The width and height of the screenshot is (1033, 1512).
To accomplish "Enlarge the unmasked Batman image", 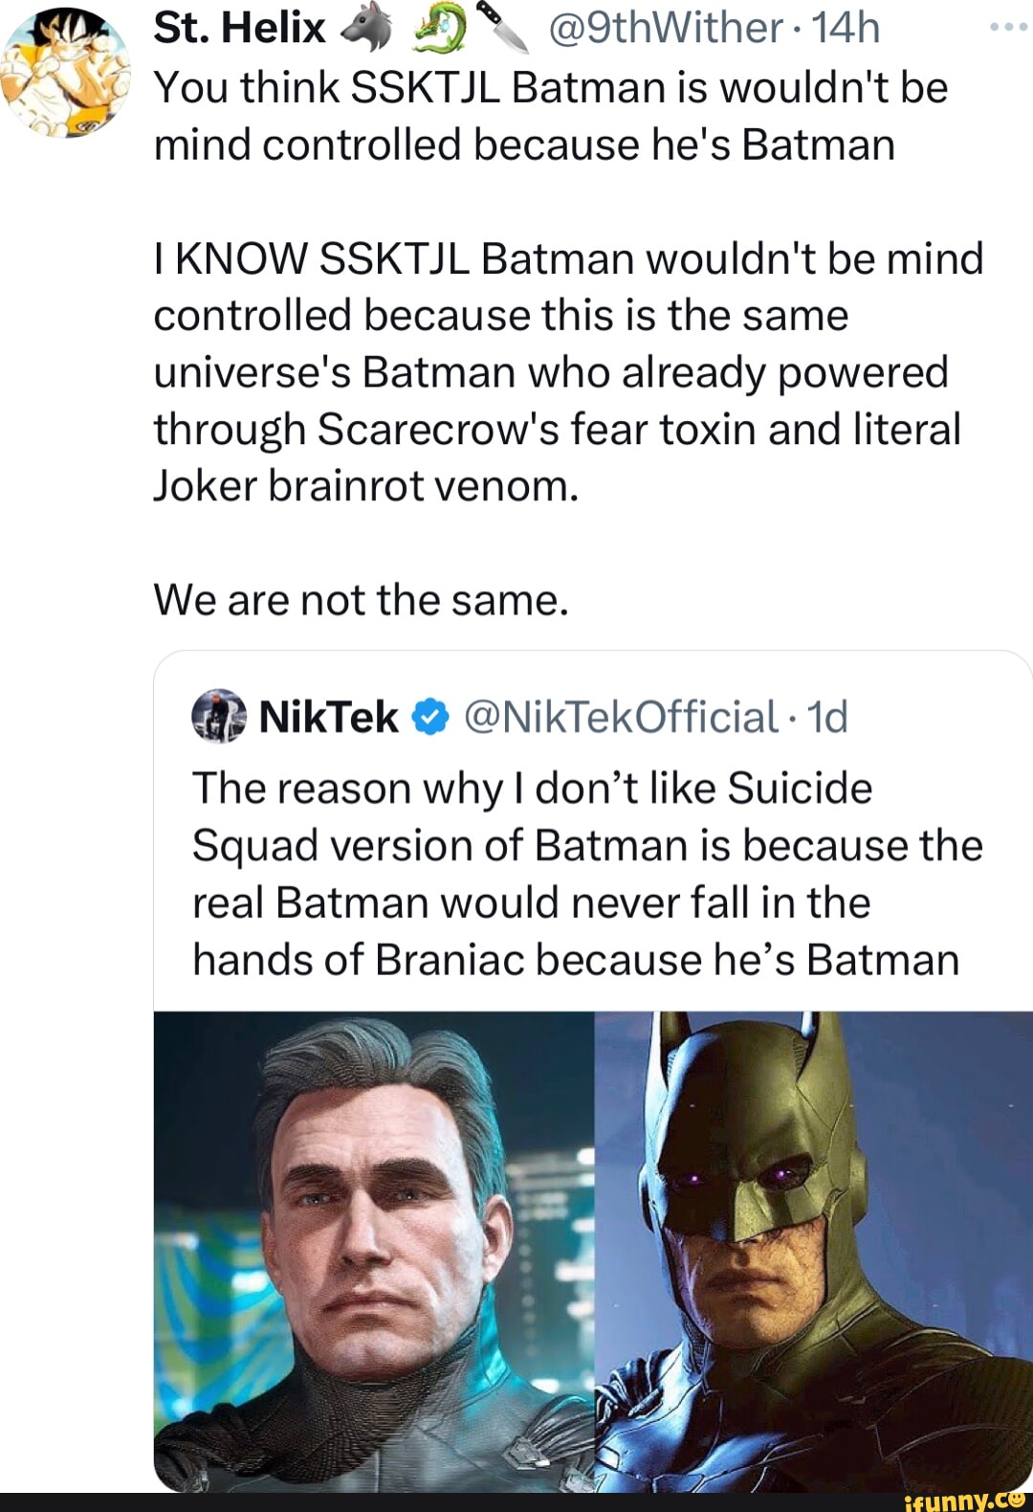I will (x=374, y=1249).
